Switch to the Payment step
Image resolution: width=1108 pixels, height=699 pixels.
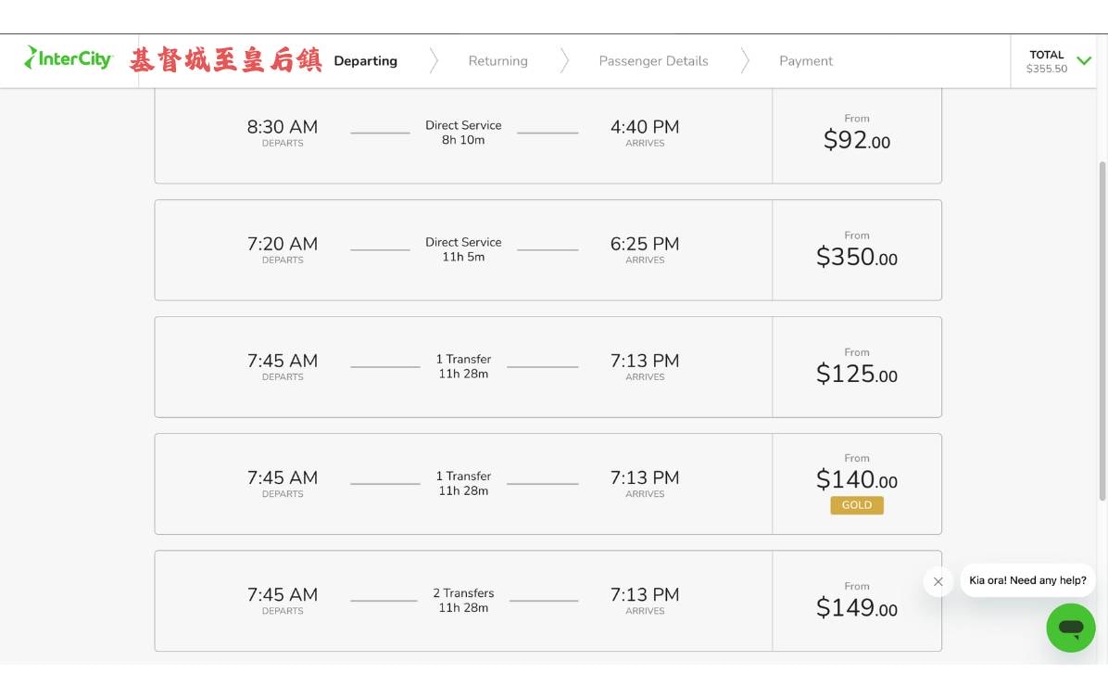[806, 61]
